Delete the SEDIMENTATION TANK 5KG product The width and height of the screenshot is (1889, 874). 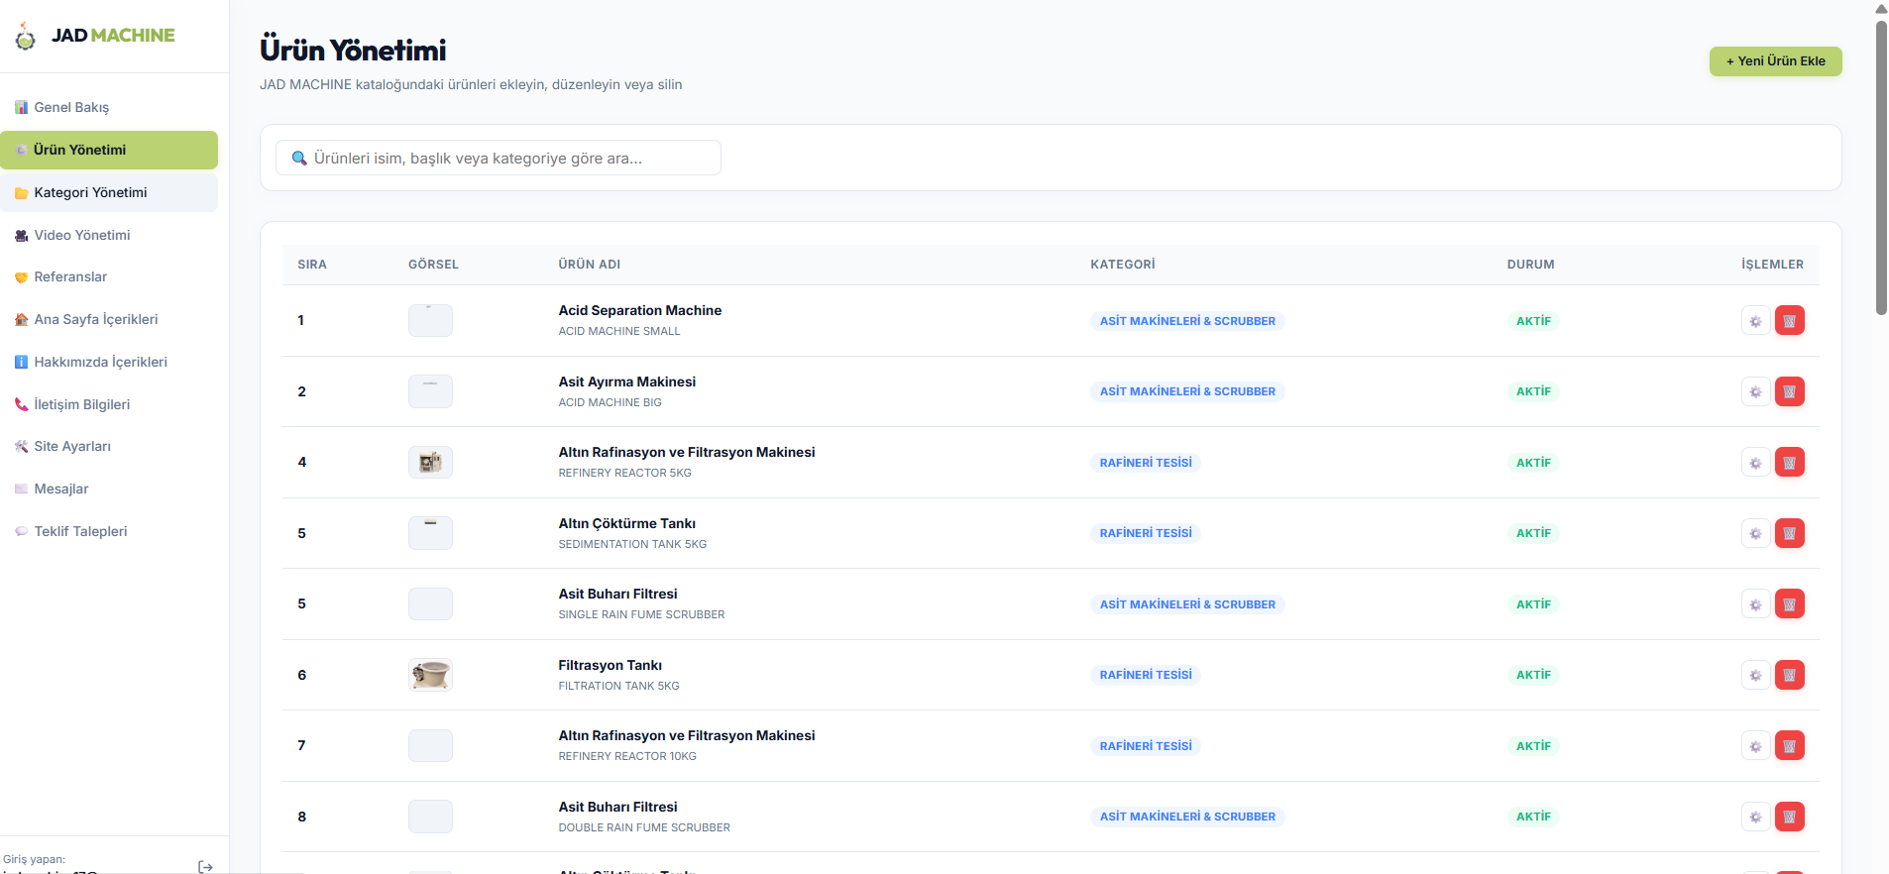coord(1789,533)
